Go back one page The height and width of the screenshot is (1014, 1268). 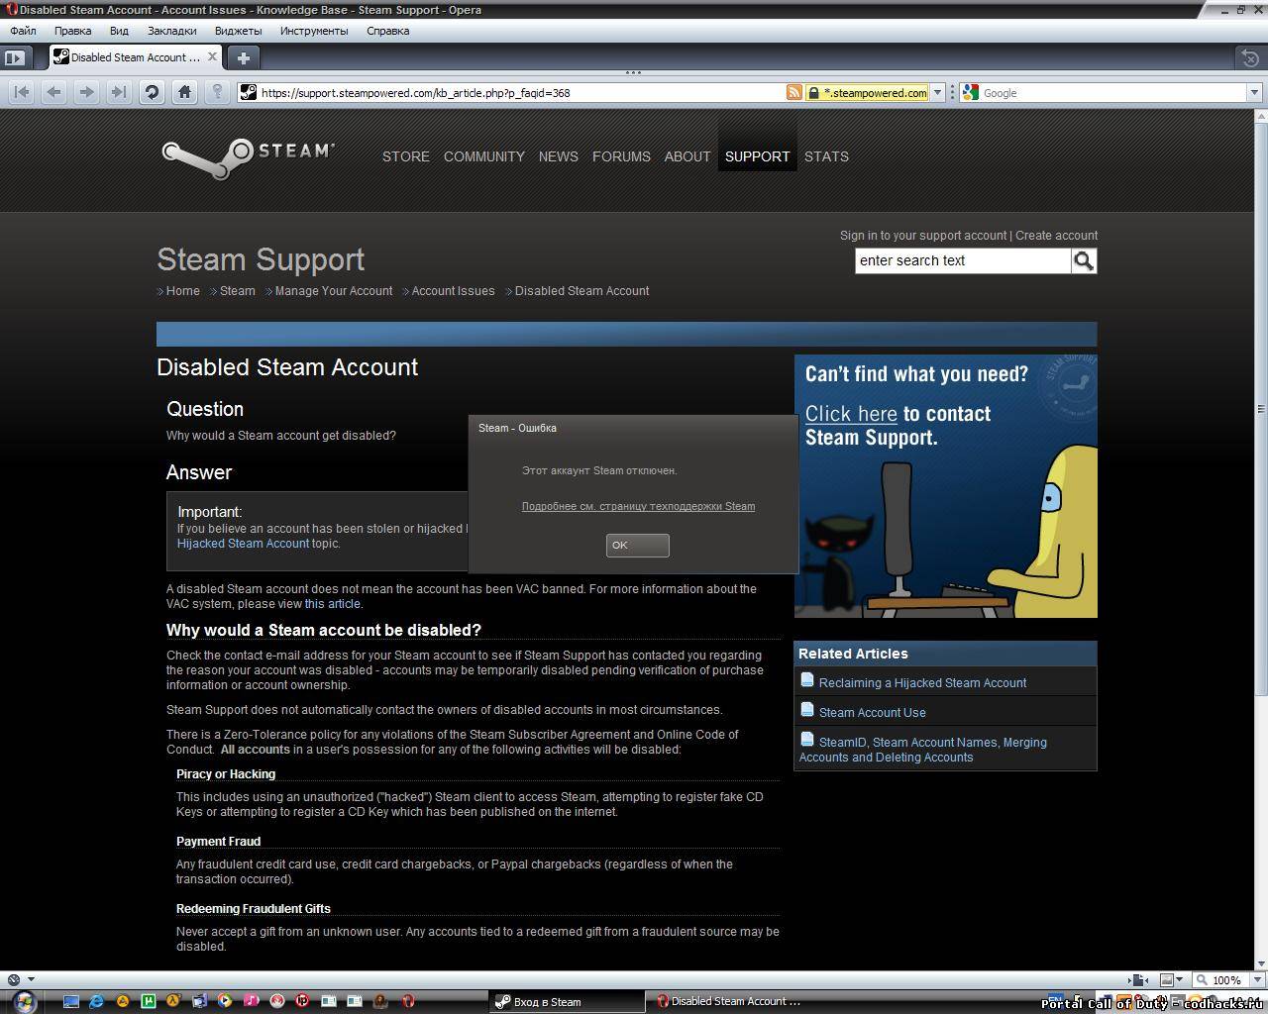coord(54,92)
